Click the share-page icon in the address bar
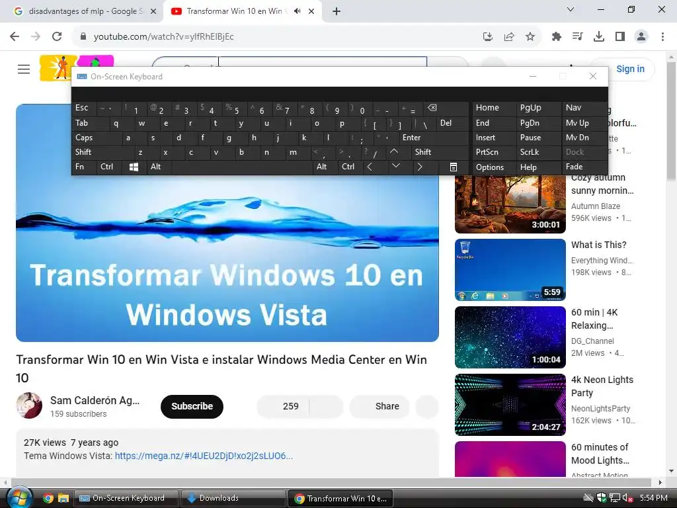677x508 pixels. pos(509,37)
